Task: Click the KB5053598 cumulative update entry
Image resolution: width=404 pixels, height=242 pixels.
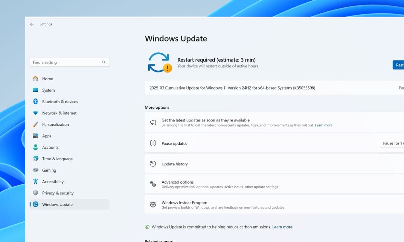Action: point(275,88)
